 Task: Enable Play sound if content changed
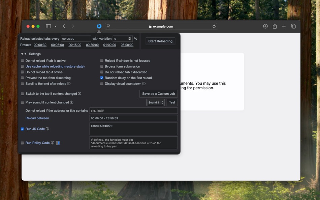point(22,102)
